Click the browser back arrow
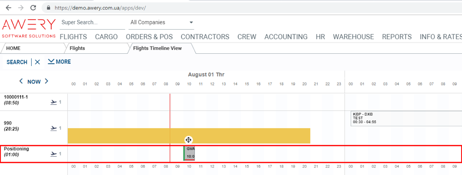 click(x=9, y=8)
